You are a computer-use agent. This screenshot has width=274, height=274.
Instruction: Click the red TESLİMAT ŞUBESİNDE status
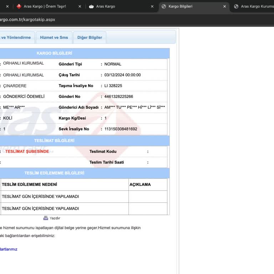click(x=27, y=152)
